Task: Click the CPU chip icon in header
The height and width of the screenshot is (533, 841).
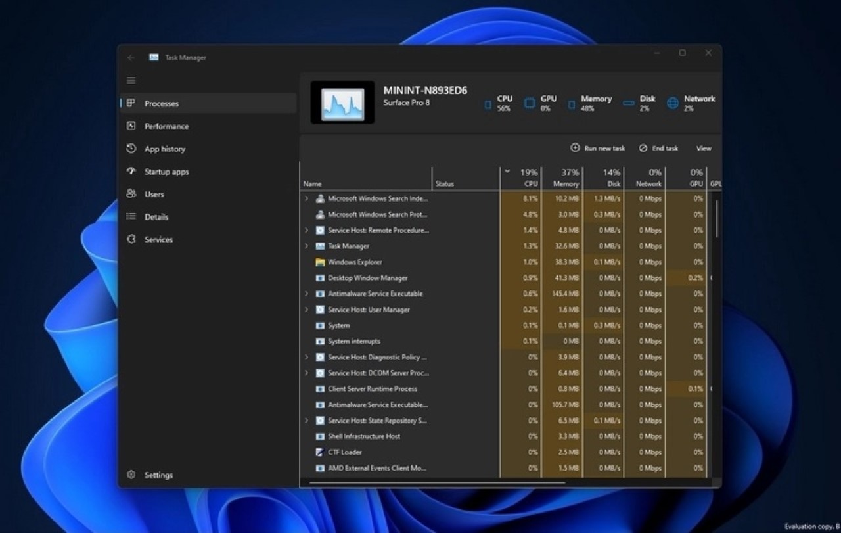Action: click(488, 104)
